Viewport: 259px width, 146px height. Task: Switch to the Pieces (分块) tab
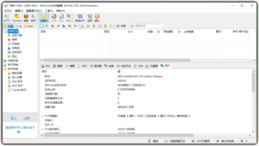[138, 66]
